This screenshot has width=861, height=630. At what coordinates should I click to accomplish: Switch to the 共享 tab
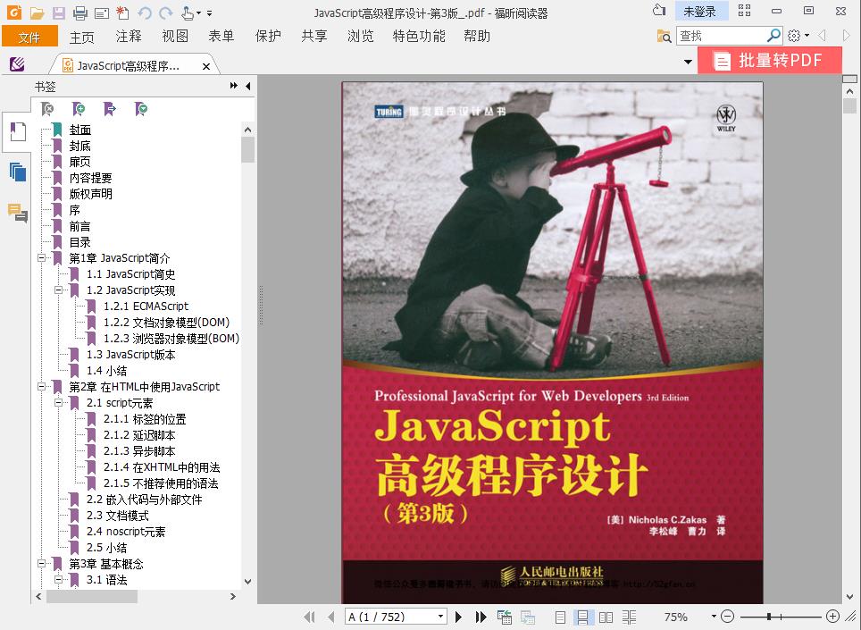(x=314, y=37)
